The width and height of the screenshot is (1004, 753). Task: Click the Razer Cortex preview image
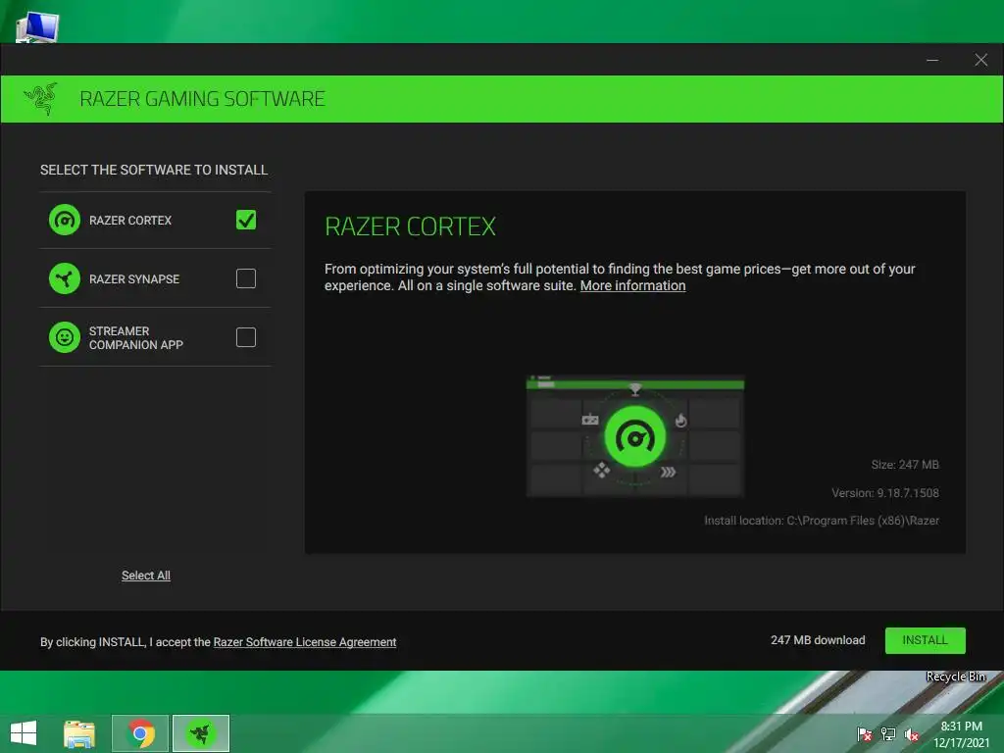click(x=635, y=436)
